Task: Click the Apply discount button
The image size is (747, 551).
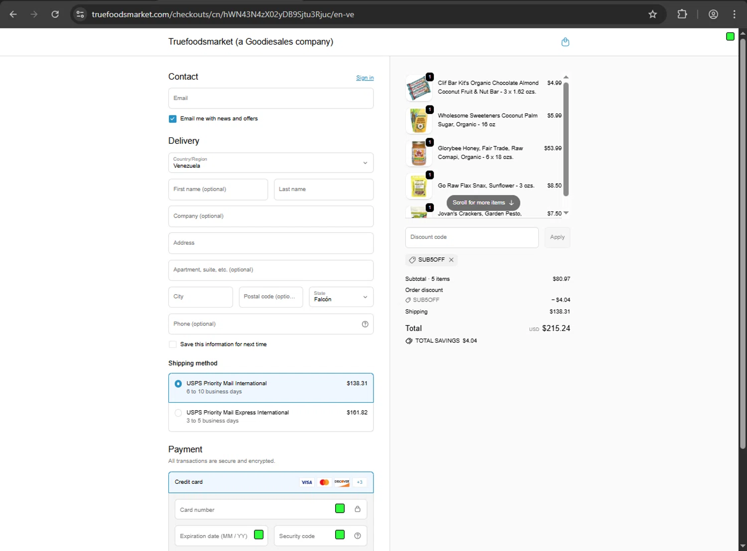Action: coord(557,237)
